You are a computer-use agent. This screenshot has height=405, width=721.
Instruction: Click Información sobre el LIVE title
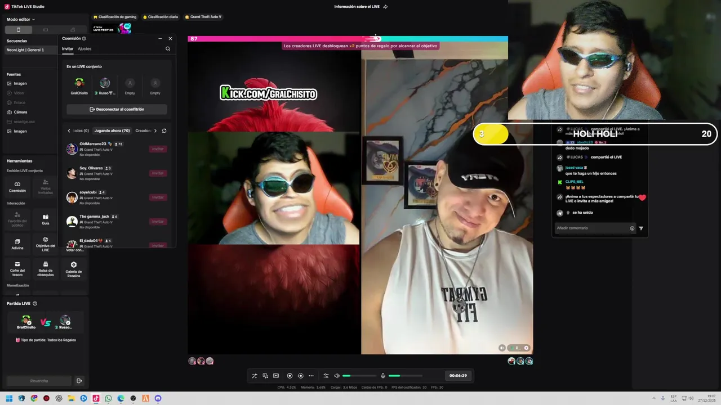tap(357, 7)
